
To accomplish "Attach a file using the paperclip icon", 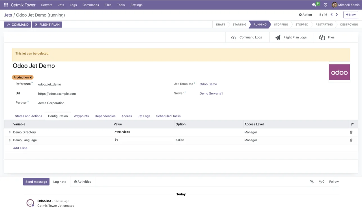I will pos(312,181).
